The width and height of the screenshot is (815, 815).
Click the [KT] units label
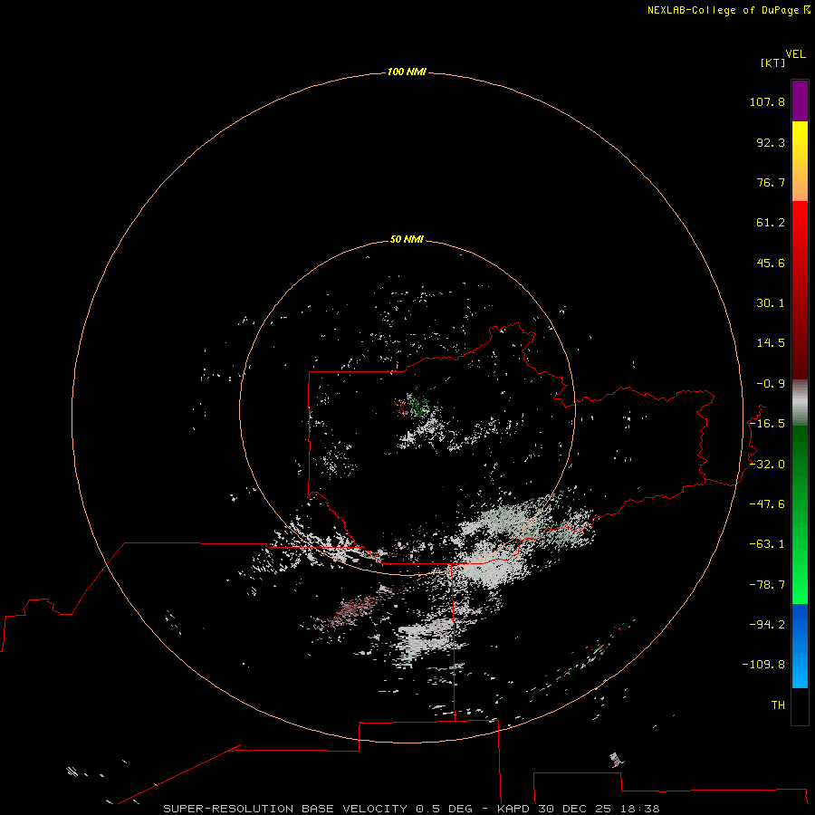click(x=773, y=62)
